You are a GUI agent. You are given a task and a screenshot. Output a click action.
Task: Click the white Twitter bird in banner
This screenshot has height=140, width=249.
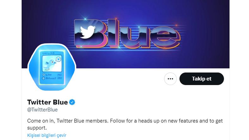88,32
